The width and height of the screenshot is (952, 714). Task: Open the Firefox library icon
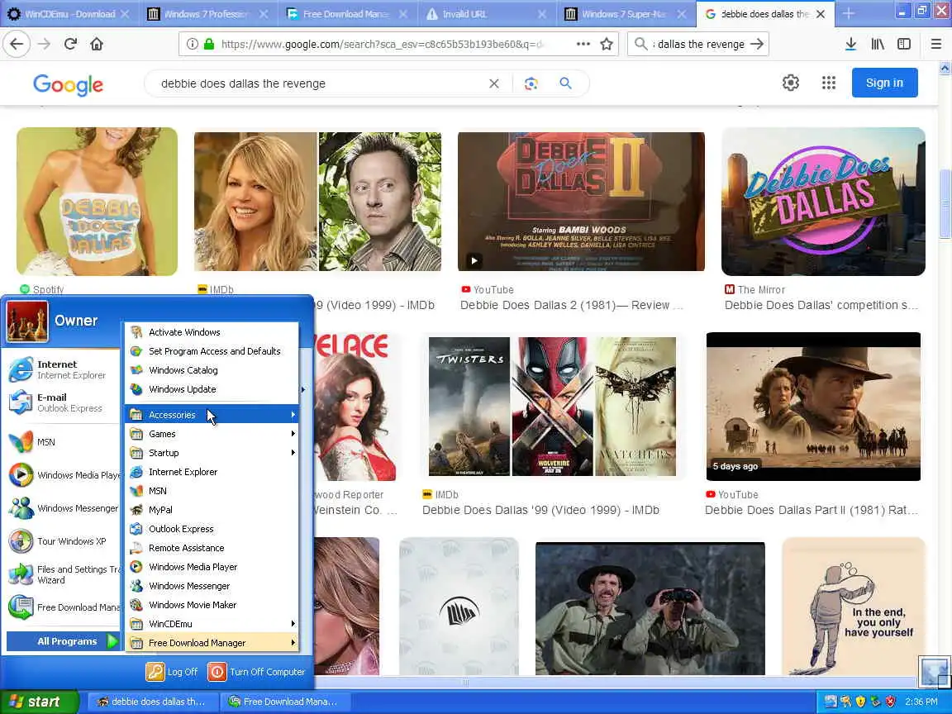point(878,44)
